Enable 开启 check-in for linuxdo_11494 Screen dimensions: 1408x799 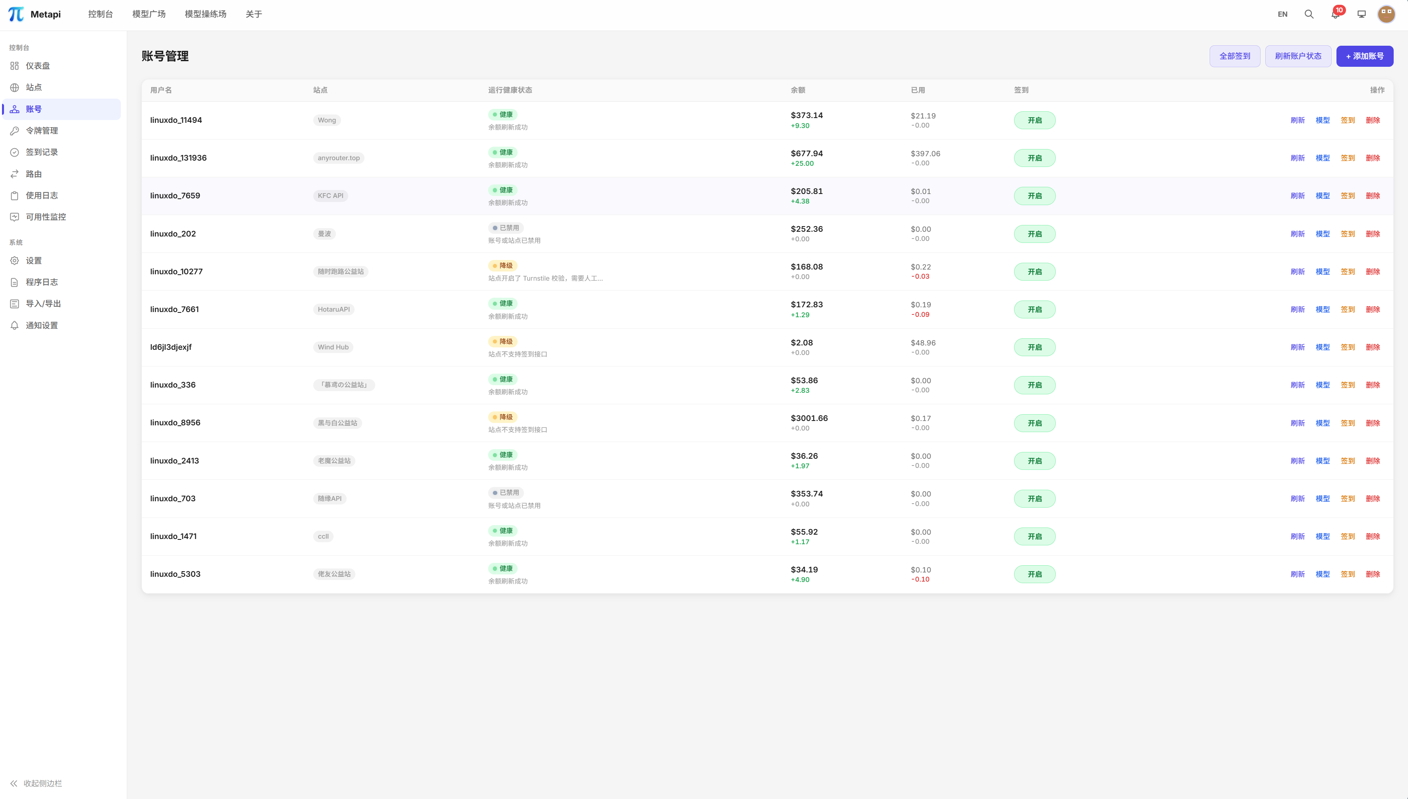coord(1035,120)
